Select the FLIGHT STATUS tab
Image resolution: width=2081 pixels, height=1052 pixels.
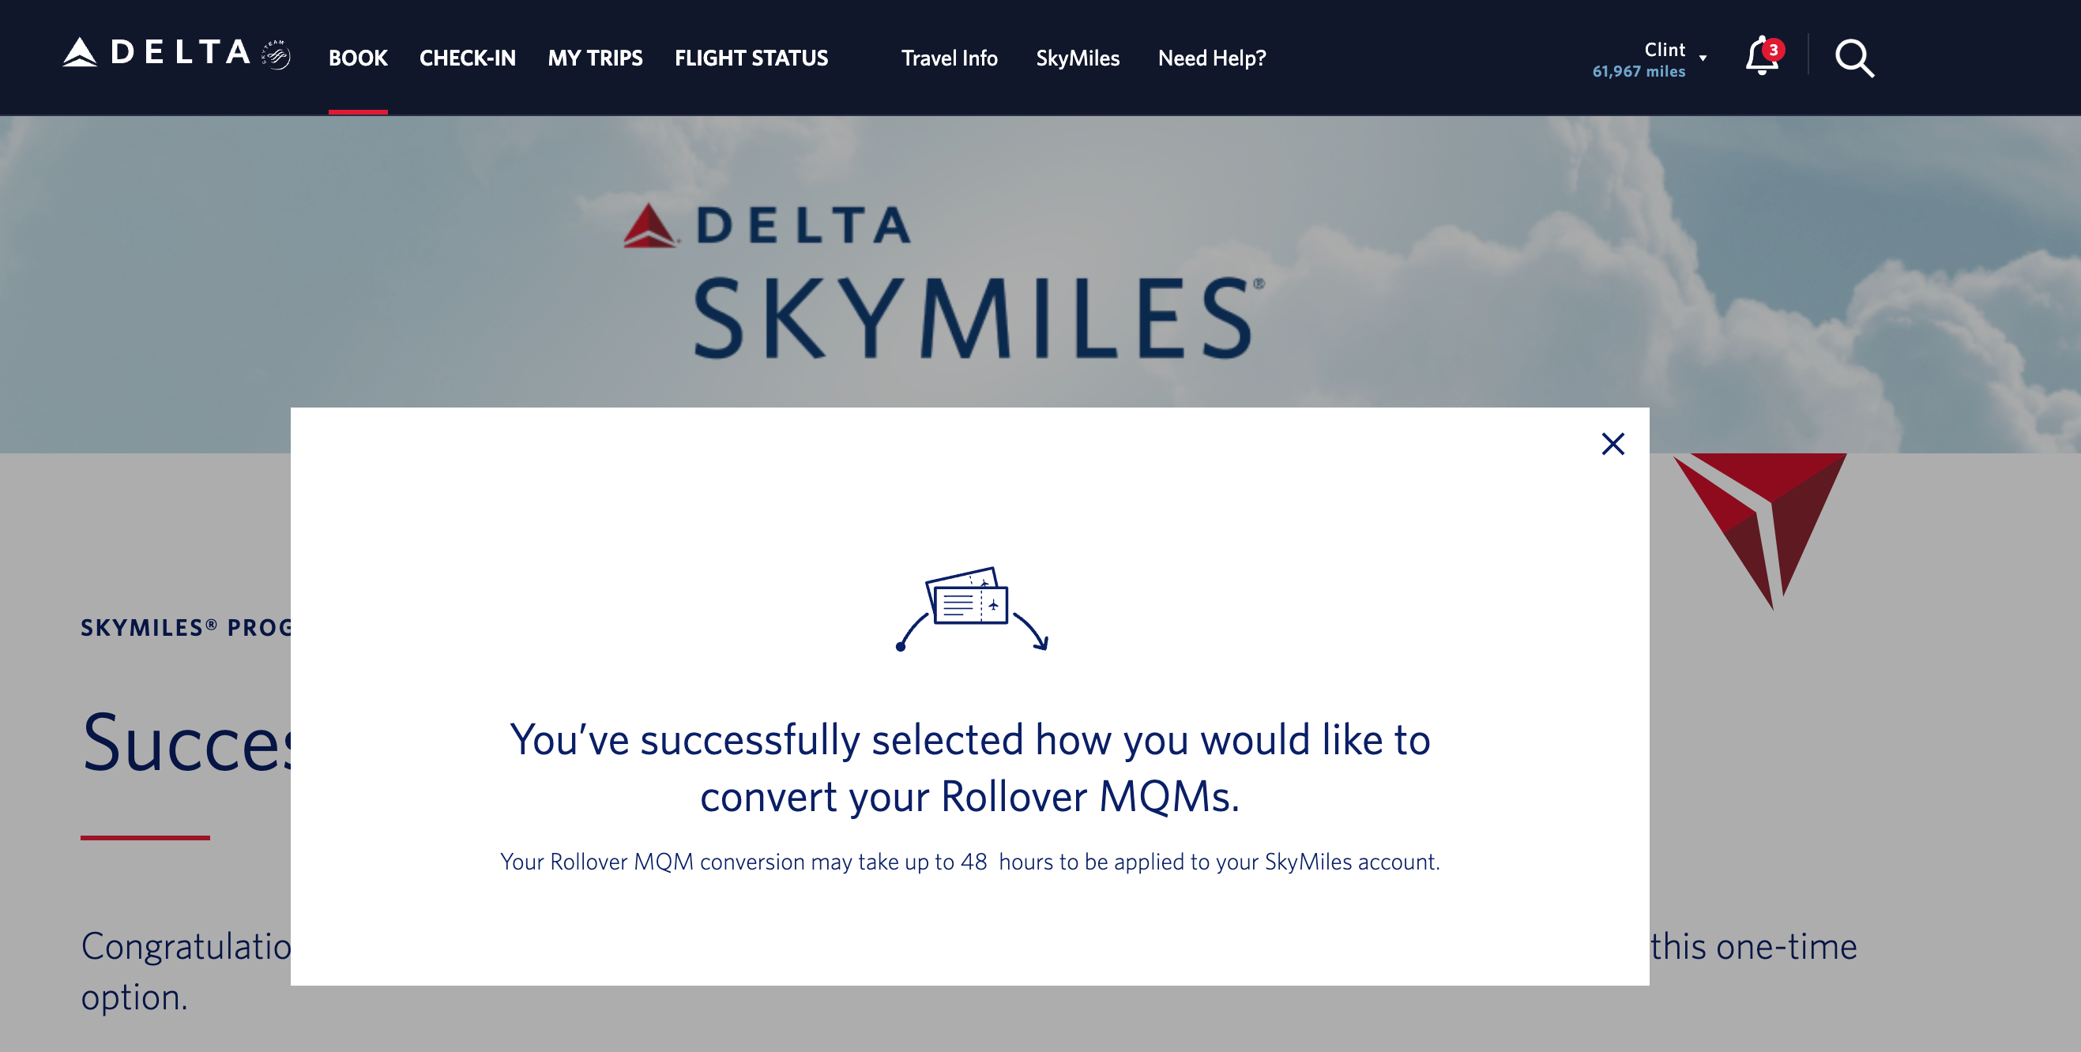tap(751, 58)
